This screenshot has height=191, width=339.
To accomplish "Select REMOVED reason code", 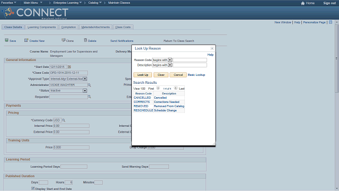I will point(141,106).
